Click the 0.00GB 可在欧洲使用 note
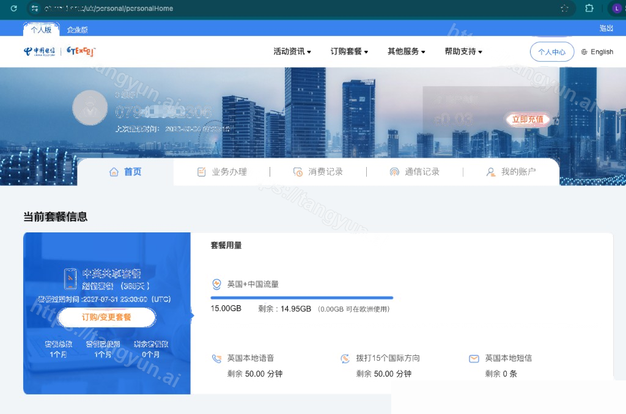The width and height of the screenshot is (626, 414). point(354,309)
